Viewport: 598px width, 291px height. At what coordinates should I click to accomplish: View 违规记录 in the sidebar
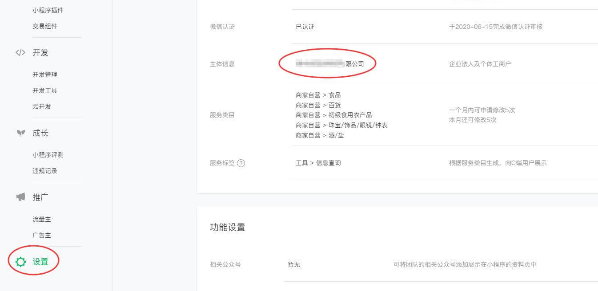45,171
